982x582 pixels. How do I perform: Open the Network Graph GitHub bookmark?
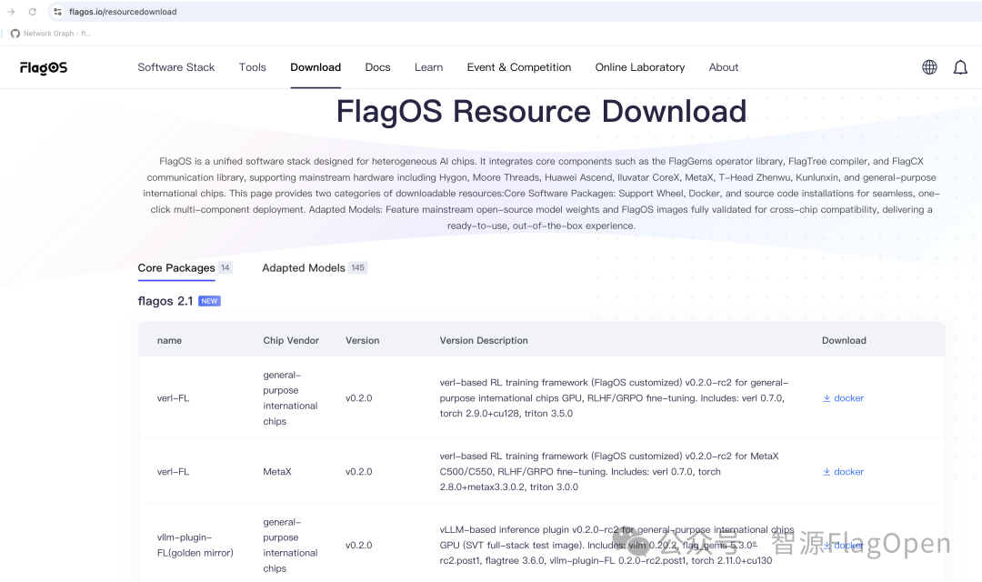51,34
